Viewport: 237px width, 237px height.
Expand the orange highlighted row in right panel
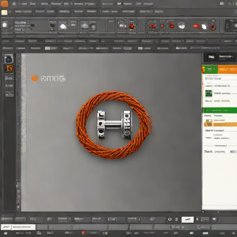(x=225, y=125)
